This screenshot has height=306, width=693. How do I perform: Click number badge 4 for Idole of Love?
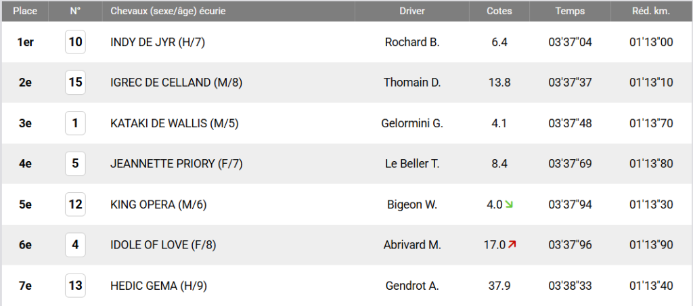[76, 244]
